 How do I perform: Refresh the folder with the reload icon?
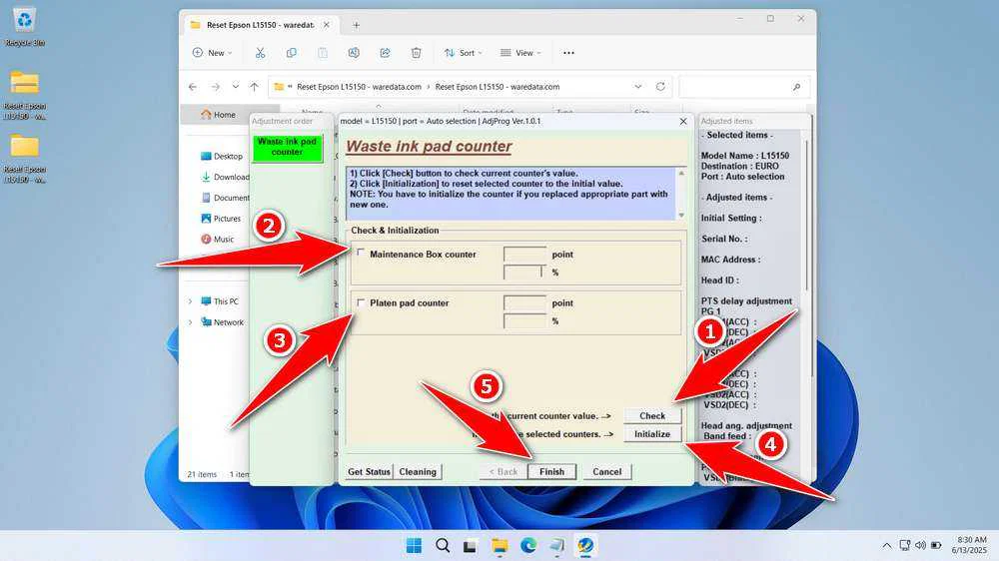click(x=660, y=87)
